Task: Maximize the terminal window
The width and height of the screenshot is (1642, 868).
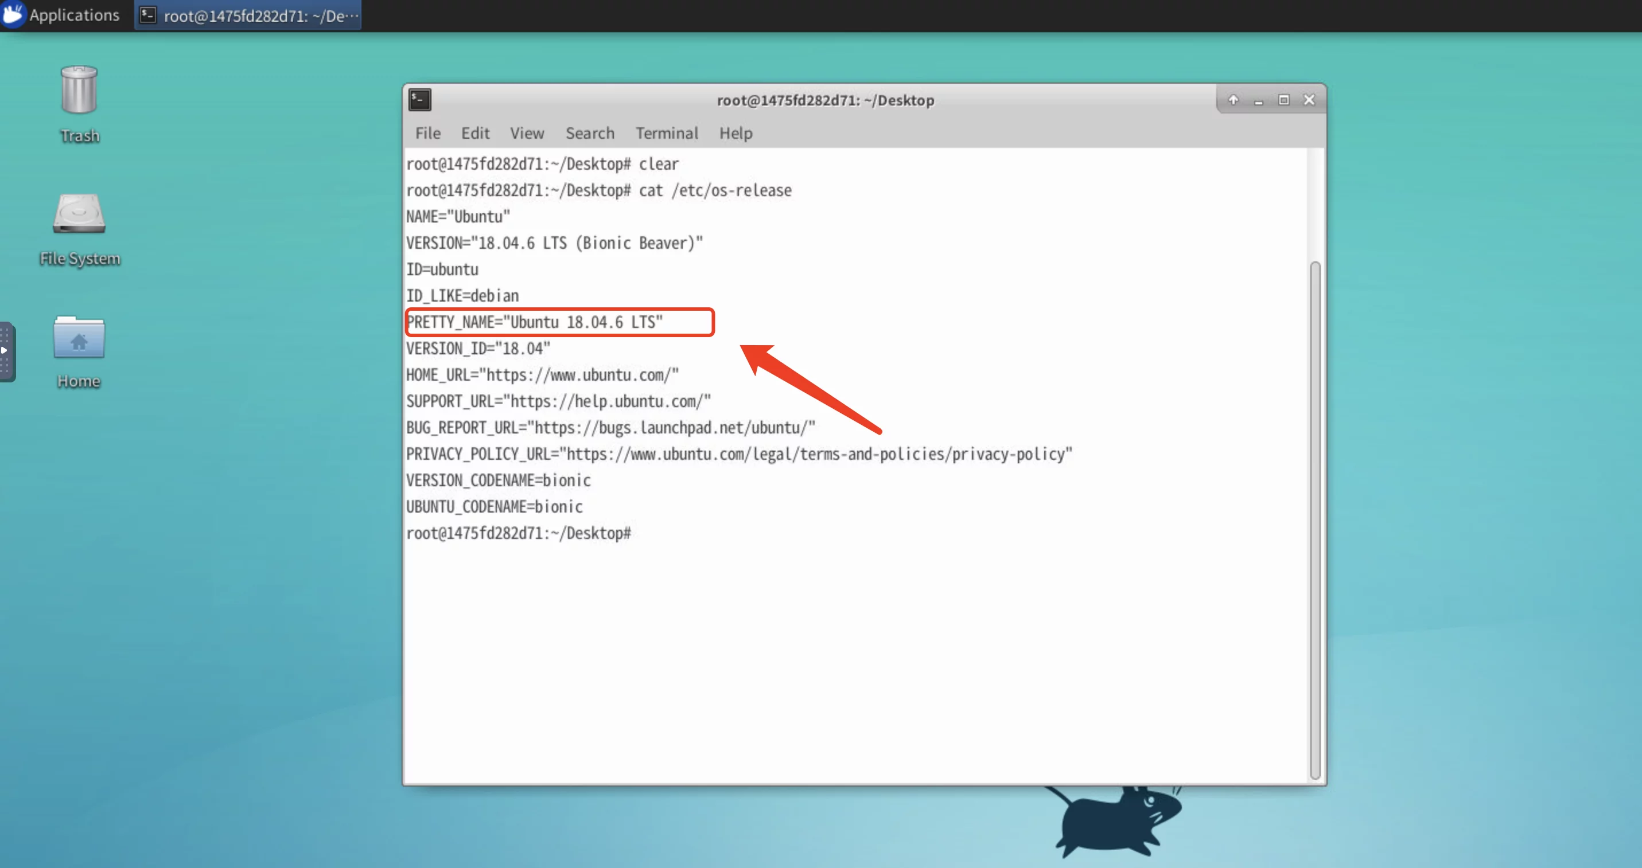Action: 1284,100
